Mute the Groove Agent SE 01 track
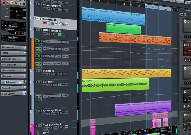The image size is (191, 135). pyautogui.click(x=37, y=4)
